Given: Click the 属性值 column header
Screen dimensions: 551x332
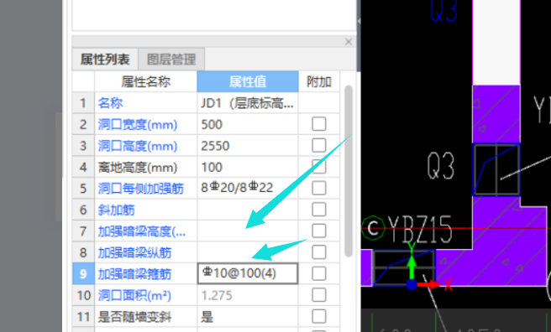Looking at the screenshot, I should tap(248, 81).
